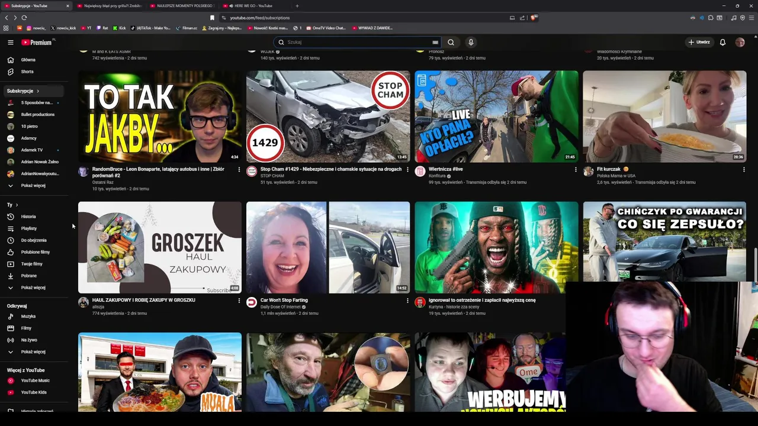The image size is (758, 426).
Task: Close the Subskrypcje - YouTube tab
Action: 68,6
